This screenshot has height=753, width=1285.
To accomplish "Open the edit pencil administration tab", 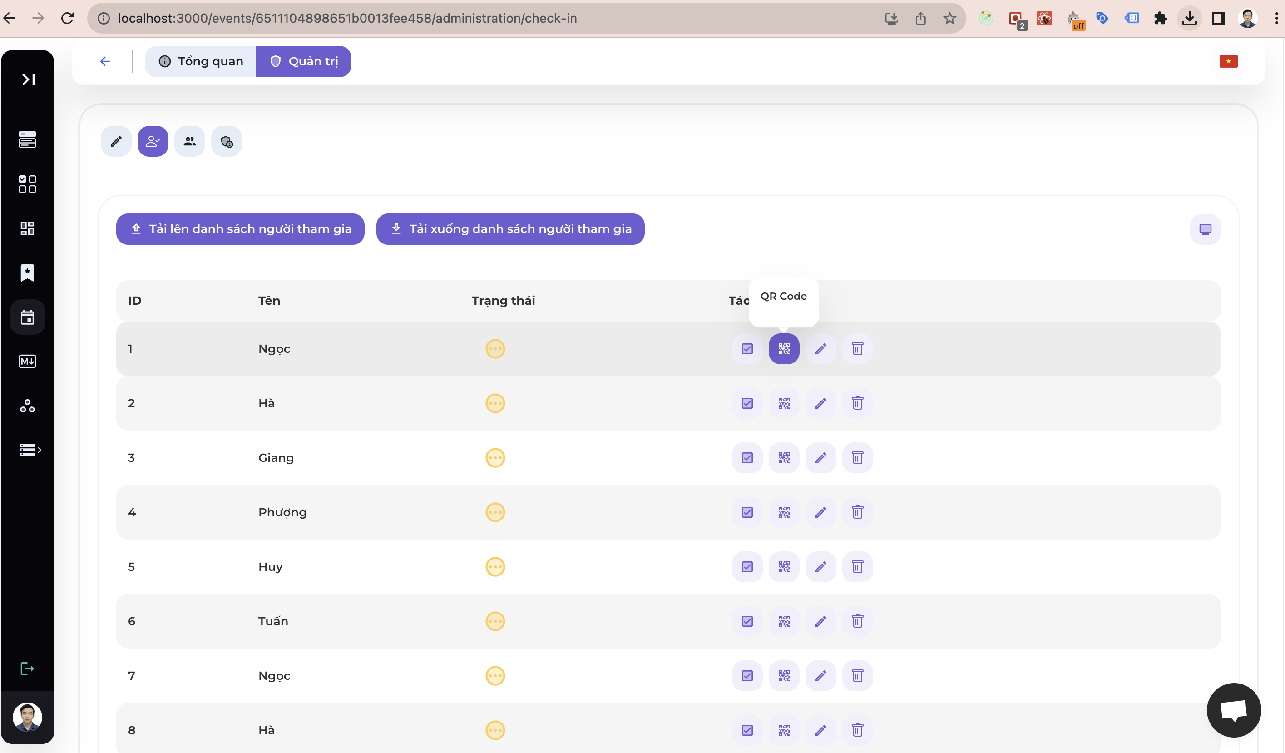I will [116, 141].
